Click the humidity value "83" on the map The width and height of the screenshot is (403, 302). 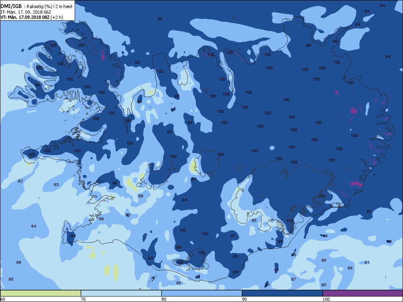56,185
